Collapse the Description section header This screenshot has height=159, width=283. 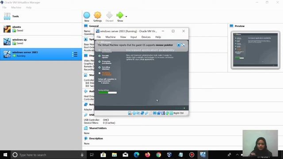pos(93,138)
